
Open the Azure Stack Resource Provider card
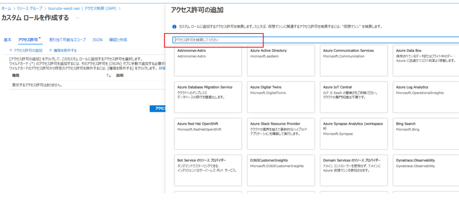[x=281, y=134]
